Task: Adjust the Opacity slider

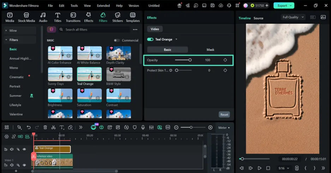Action: click(183, 60)
